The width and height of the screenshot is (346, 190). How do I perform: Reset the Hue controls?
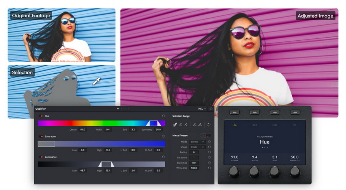[x=163, y=116]
